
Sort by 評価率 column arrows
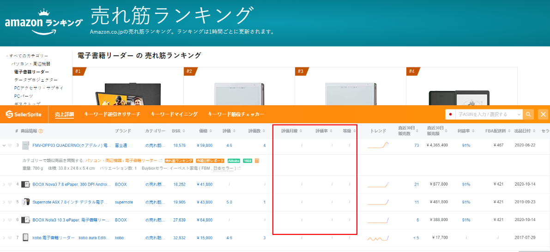[332, 131]
